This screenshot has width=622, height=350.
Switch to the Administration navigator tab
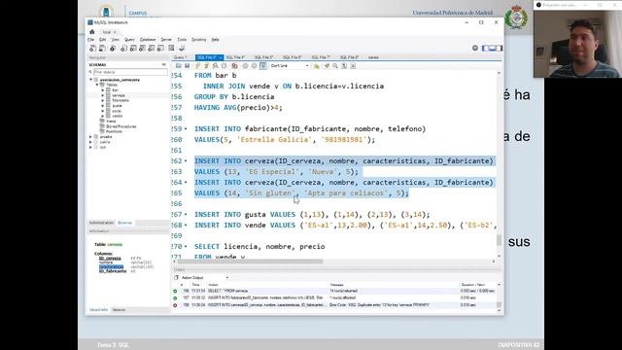[101, 223]
